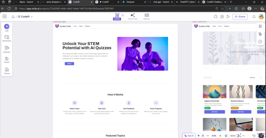Switch to Design mode
266x138 pixels.
pos(117,16)
